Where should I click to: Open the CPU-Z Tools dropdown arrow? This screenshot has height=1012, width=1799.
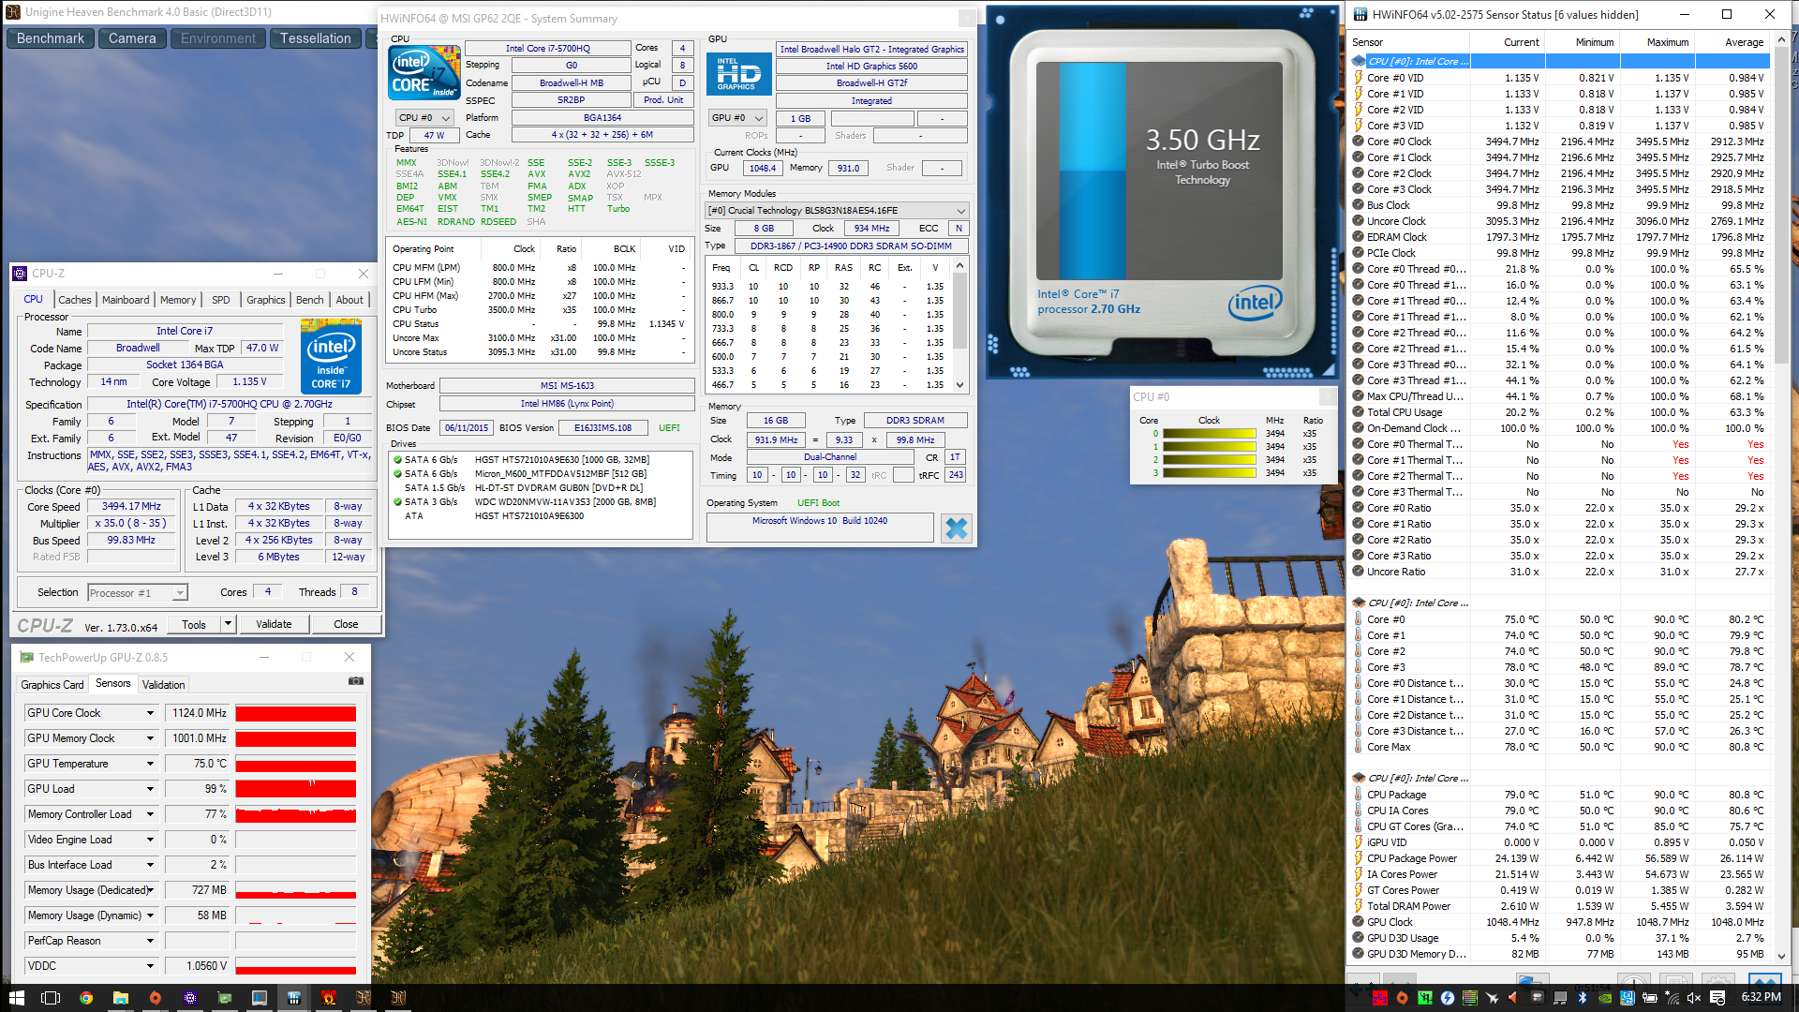(x=228, y=624)
